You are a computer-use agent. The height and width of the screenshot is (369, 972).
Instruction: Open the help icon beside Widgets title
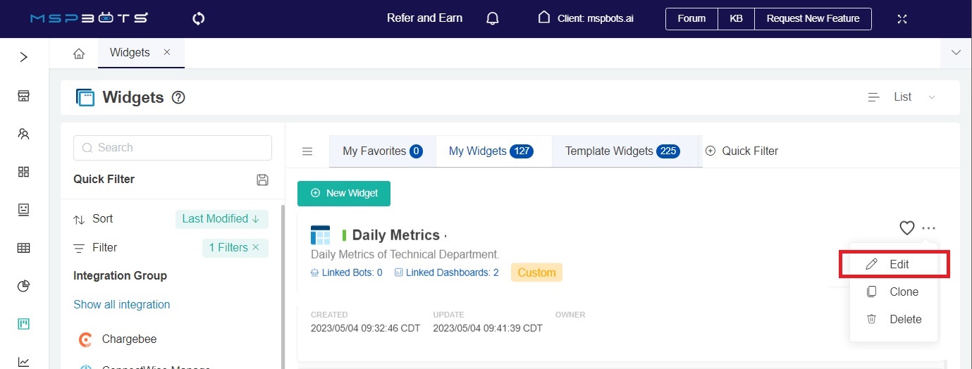pos(178,98)
